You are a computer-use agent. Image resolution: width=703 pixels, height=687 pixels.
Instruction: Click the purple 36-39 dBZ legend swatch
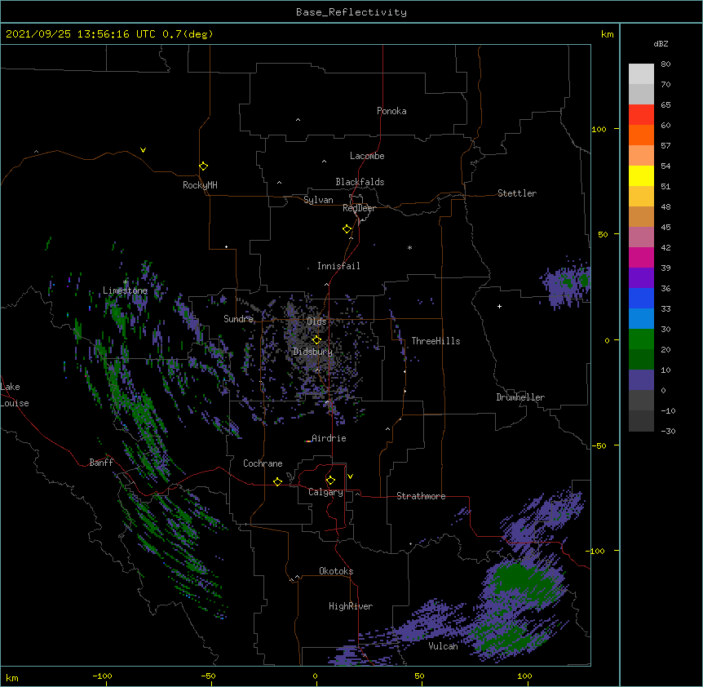click(641, 278)
